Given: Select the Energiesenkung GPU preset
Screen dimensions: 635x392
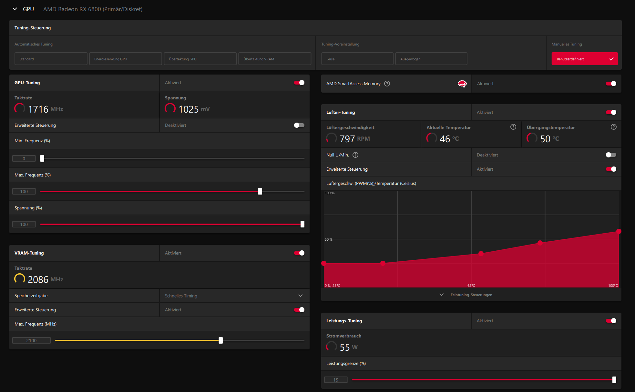Looking at the screenshot, I should coord(125,59).
